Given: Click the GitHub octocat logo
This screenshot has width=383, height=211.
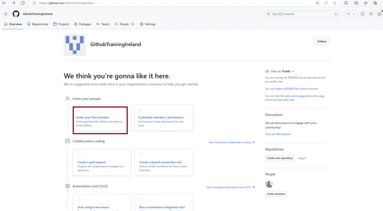Looking at the screenshot, I should [16, 14].
